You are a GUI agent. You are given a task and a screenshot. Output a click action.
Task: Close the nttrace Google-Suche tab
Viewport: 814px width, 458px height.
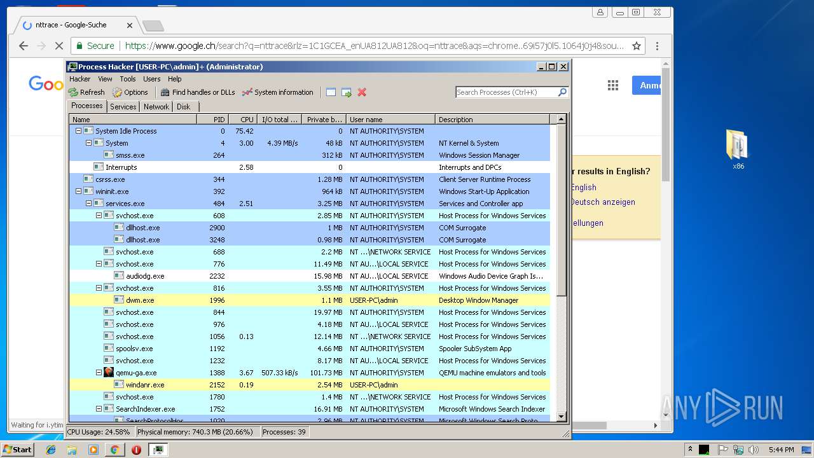[130, 25]
